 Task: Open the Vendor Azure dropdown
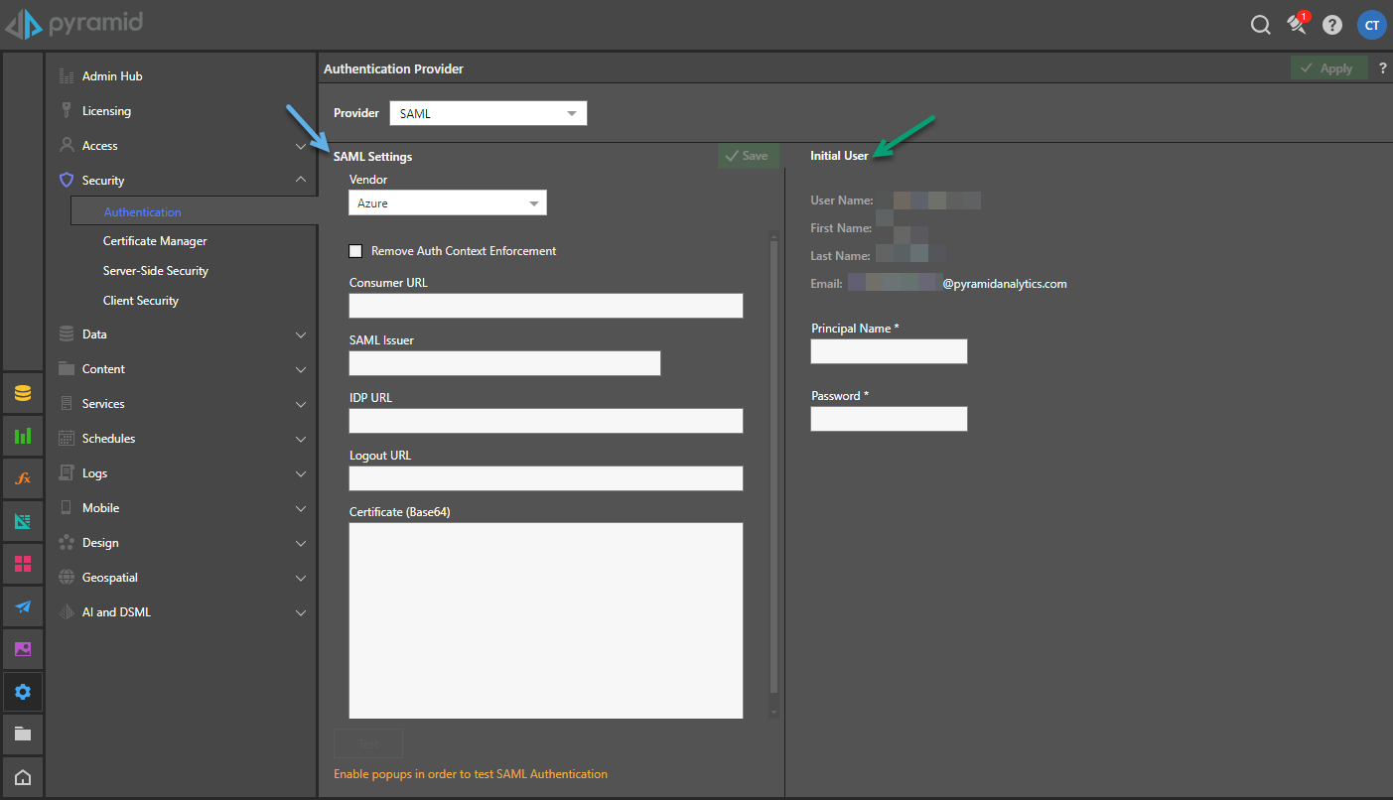447,203
